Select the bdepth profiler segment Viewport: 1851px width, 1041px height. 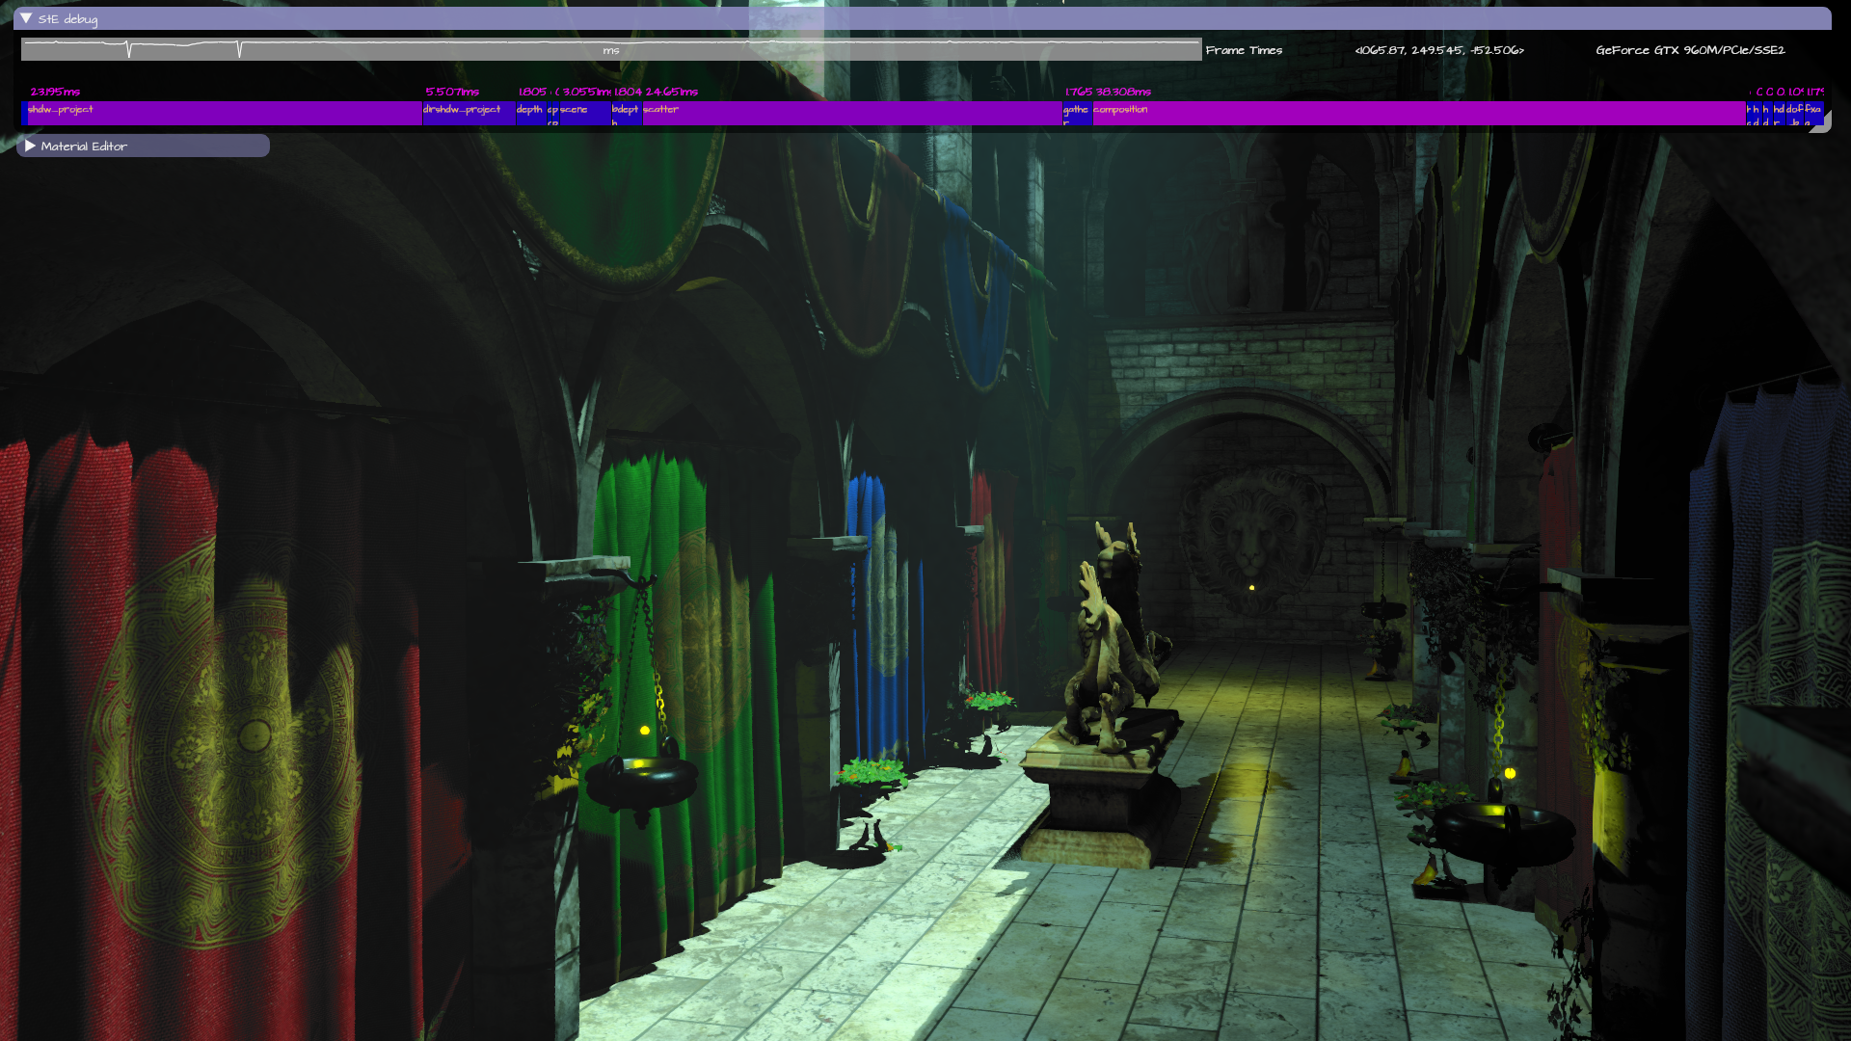point(626,114)
